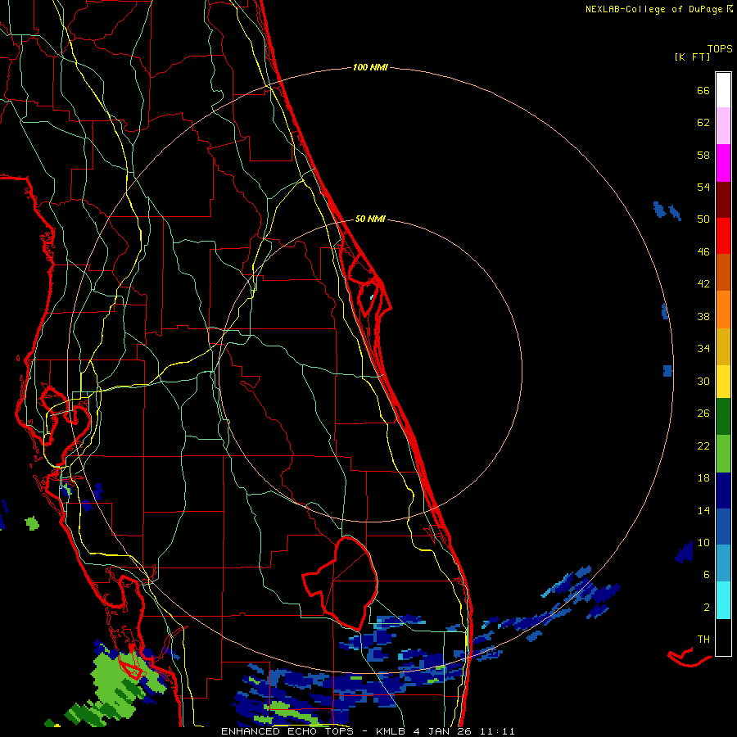Click the 4 JAN 26 date text

click(x=442, y=731)
